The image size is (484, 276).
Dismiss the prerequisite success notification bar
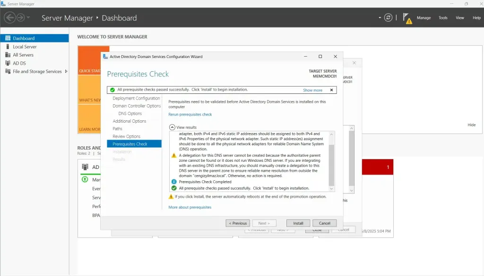click(331, 90)
